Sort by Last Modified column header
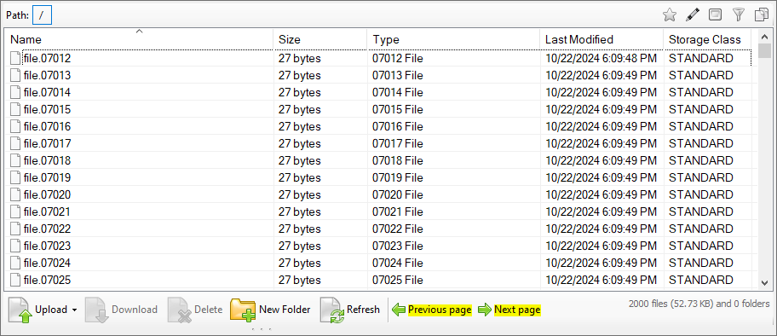This screenshot has height=336, width=777. click(601, 39)
